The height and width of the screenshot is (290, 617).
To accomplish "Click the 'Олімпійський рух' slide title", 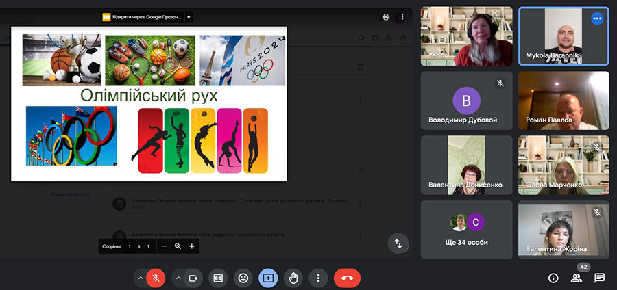I will [x=149, y=95].
